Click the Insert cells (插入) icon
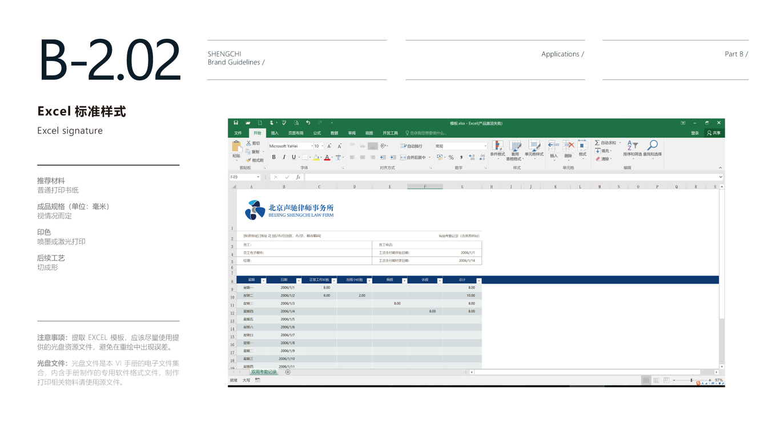The image size is (780, 438). (x=553, y=146)
